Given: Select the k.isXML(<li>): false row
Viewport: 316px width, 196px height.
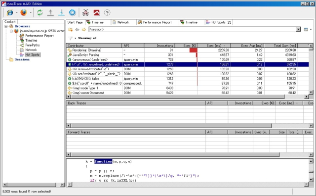Looking at the screenshot, I should point(188,79).
